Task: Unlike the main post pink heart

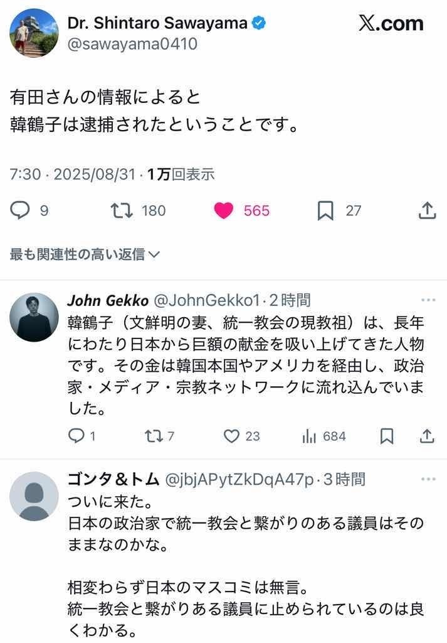Action: click(x=223, y=210)
